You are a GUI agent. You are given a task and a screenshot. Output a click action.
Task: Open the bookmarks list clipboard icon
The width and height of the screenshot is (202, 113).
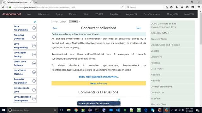point(171,7)
